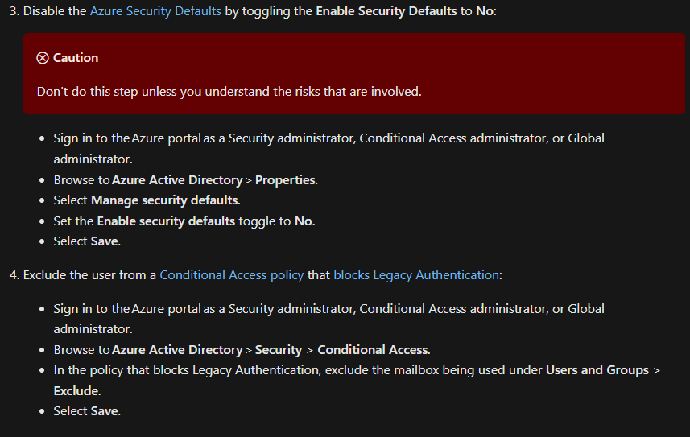The height and width of the screenshot is (437, 690).
Task: Click the Caution heading in the red box
Action: [x=75, y=58]
